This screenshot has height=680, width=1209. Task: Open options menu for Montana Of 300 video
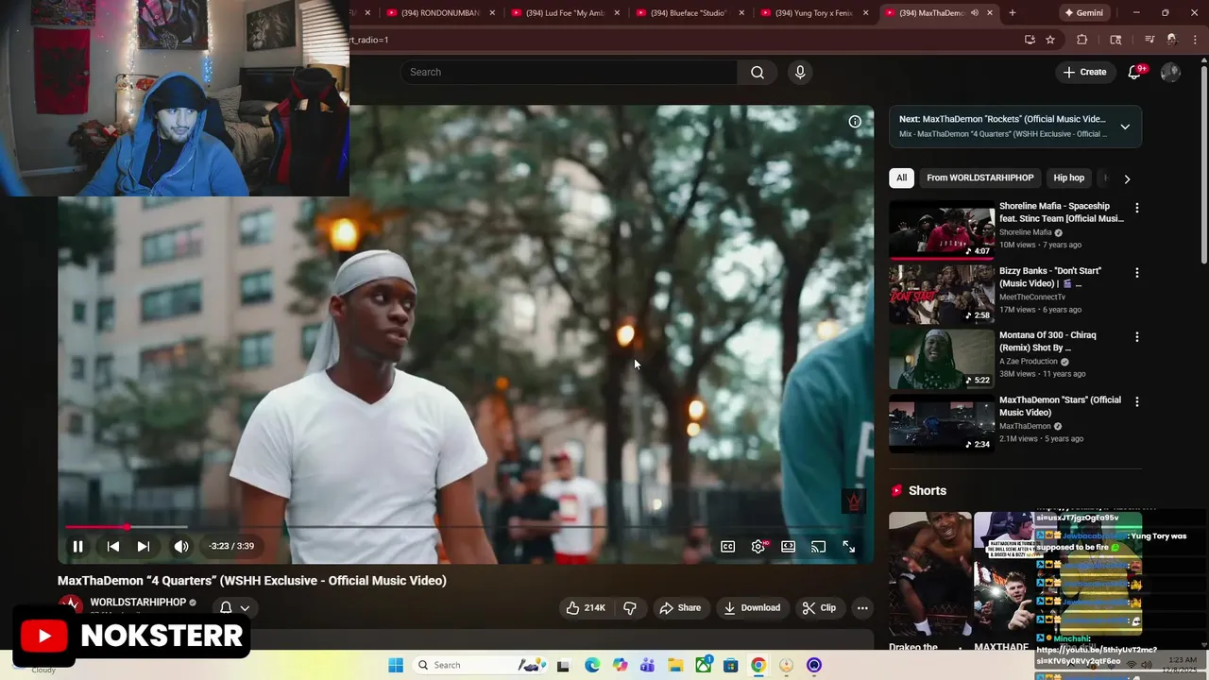[x=1136, y=337]
